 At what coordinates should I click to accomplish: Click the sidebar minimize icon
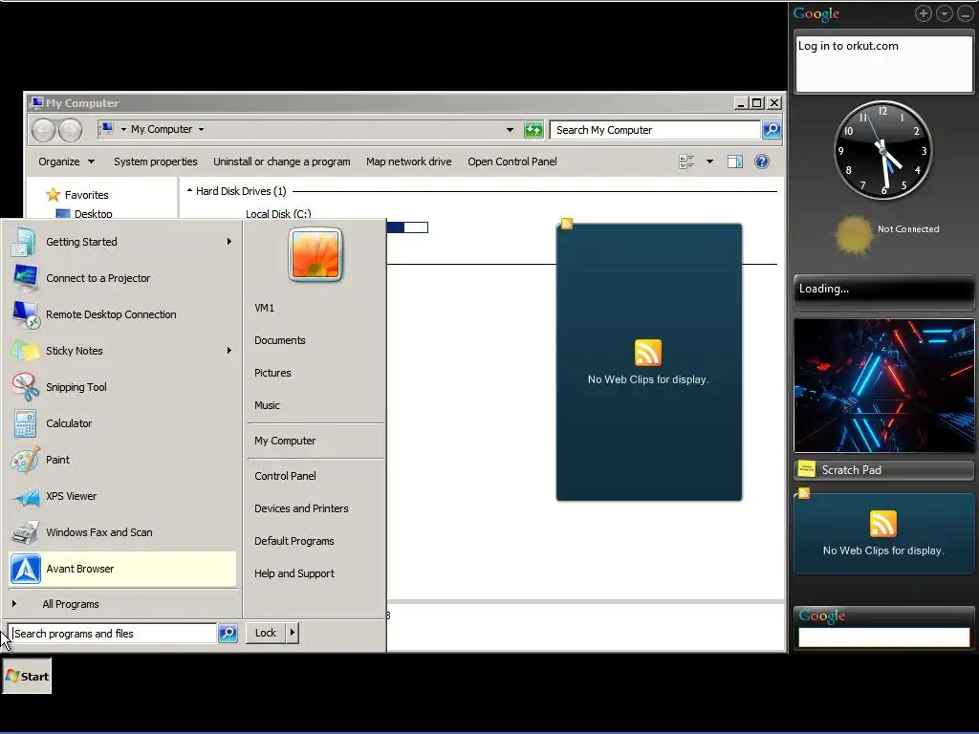click(966, 13)
